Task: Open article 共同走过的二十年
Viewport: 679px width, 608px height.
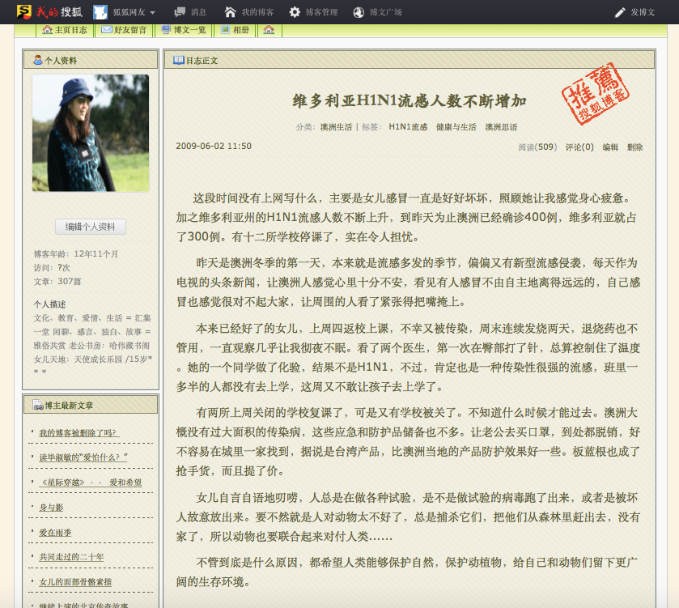Action: 71,556
